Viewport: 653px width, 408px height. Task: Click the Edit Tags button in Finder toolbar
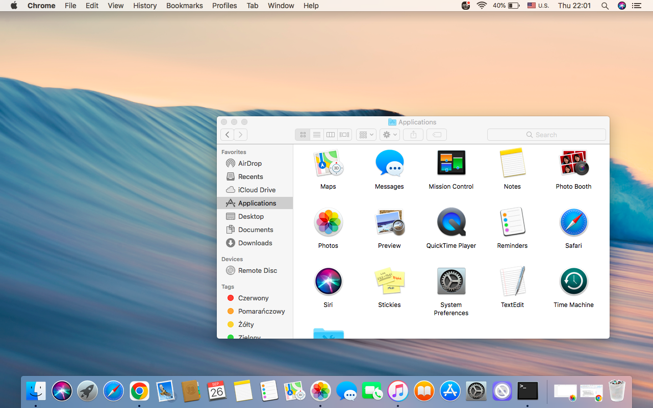(x=437, y=135)
